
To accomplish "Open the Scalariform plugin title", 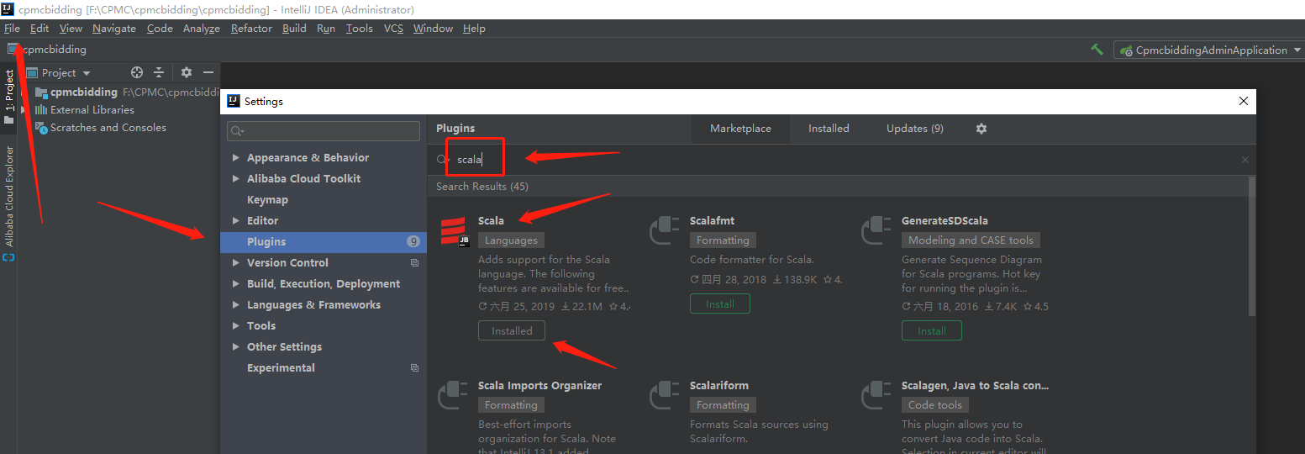I will [x=719, y=386].
